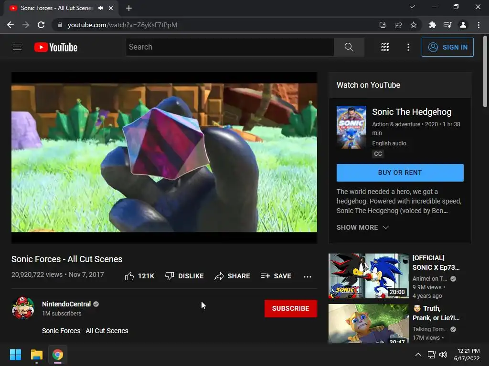Open Sonic The Hedgehog movie poster

point(351,127)
